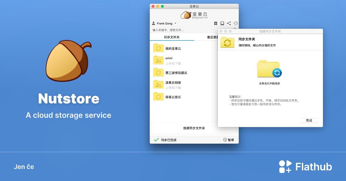Open the Frank Gong account dropdown
Viewport: 346px width, 181px height.
[x=164, y=23]
